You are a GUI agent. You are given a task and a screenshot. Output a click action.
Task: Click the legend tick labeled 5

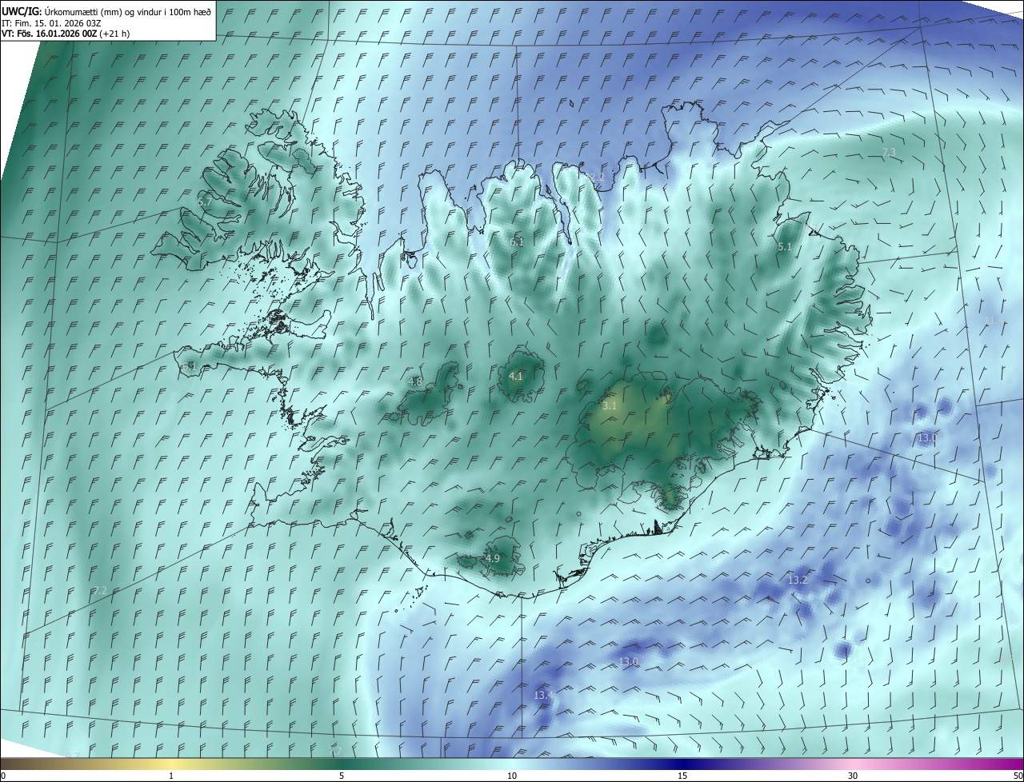[342, 776]
